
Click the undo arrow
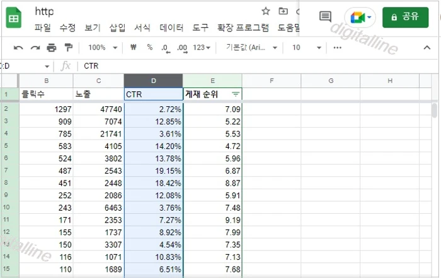[18, 48]
